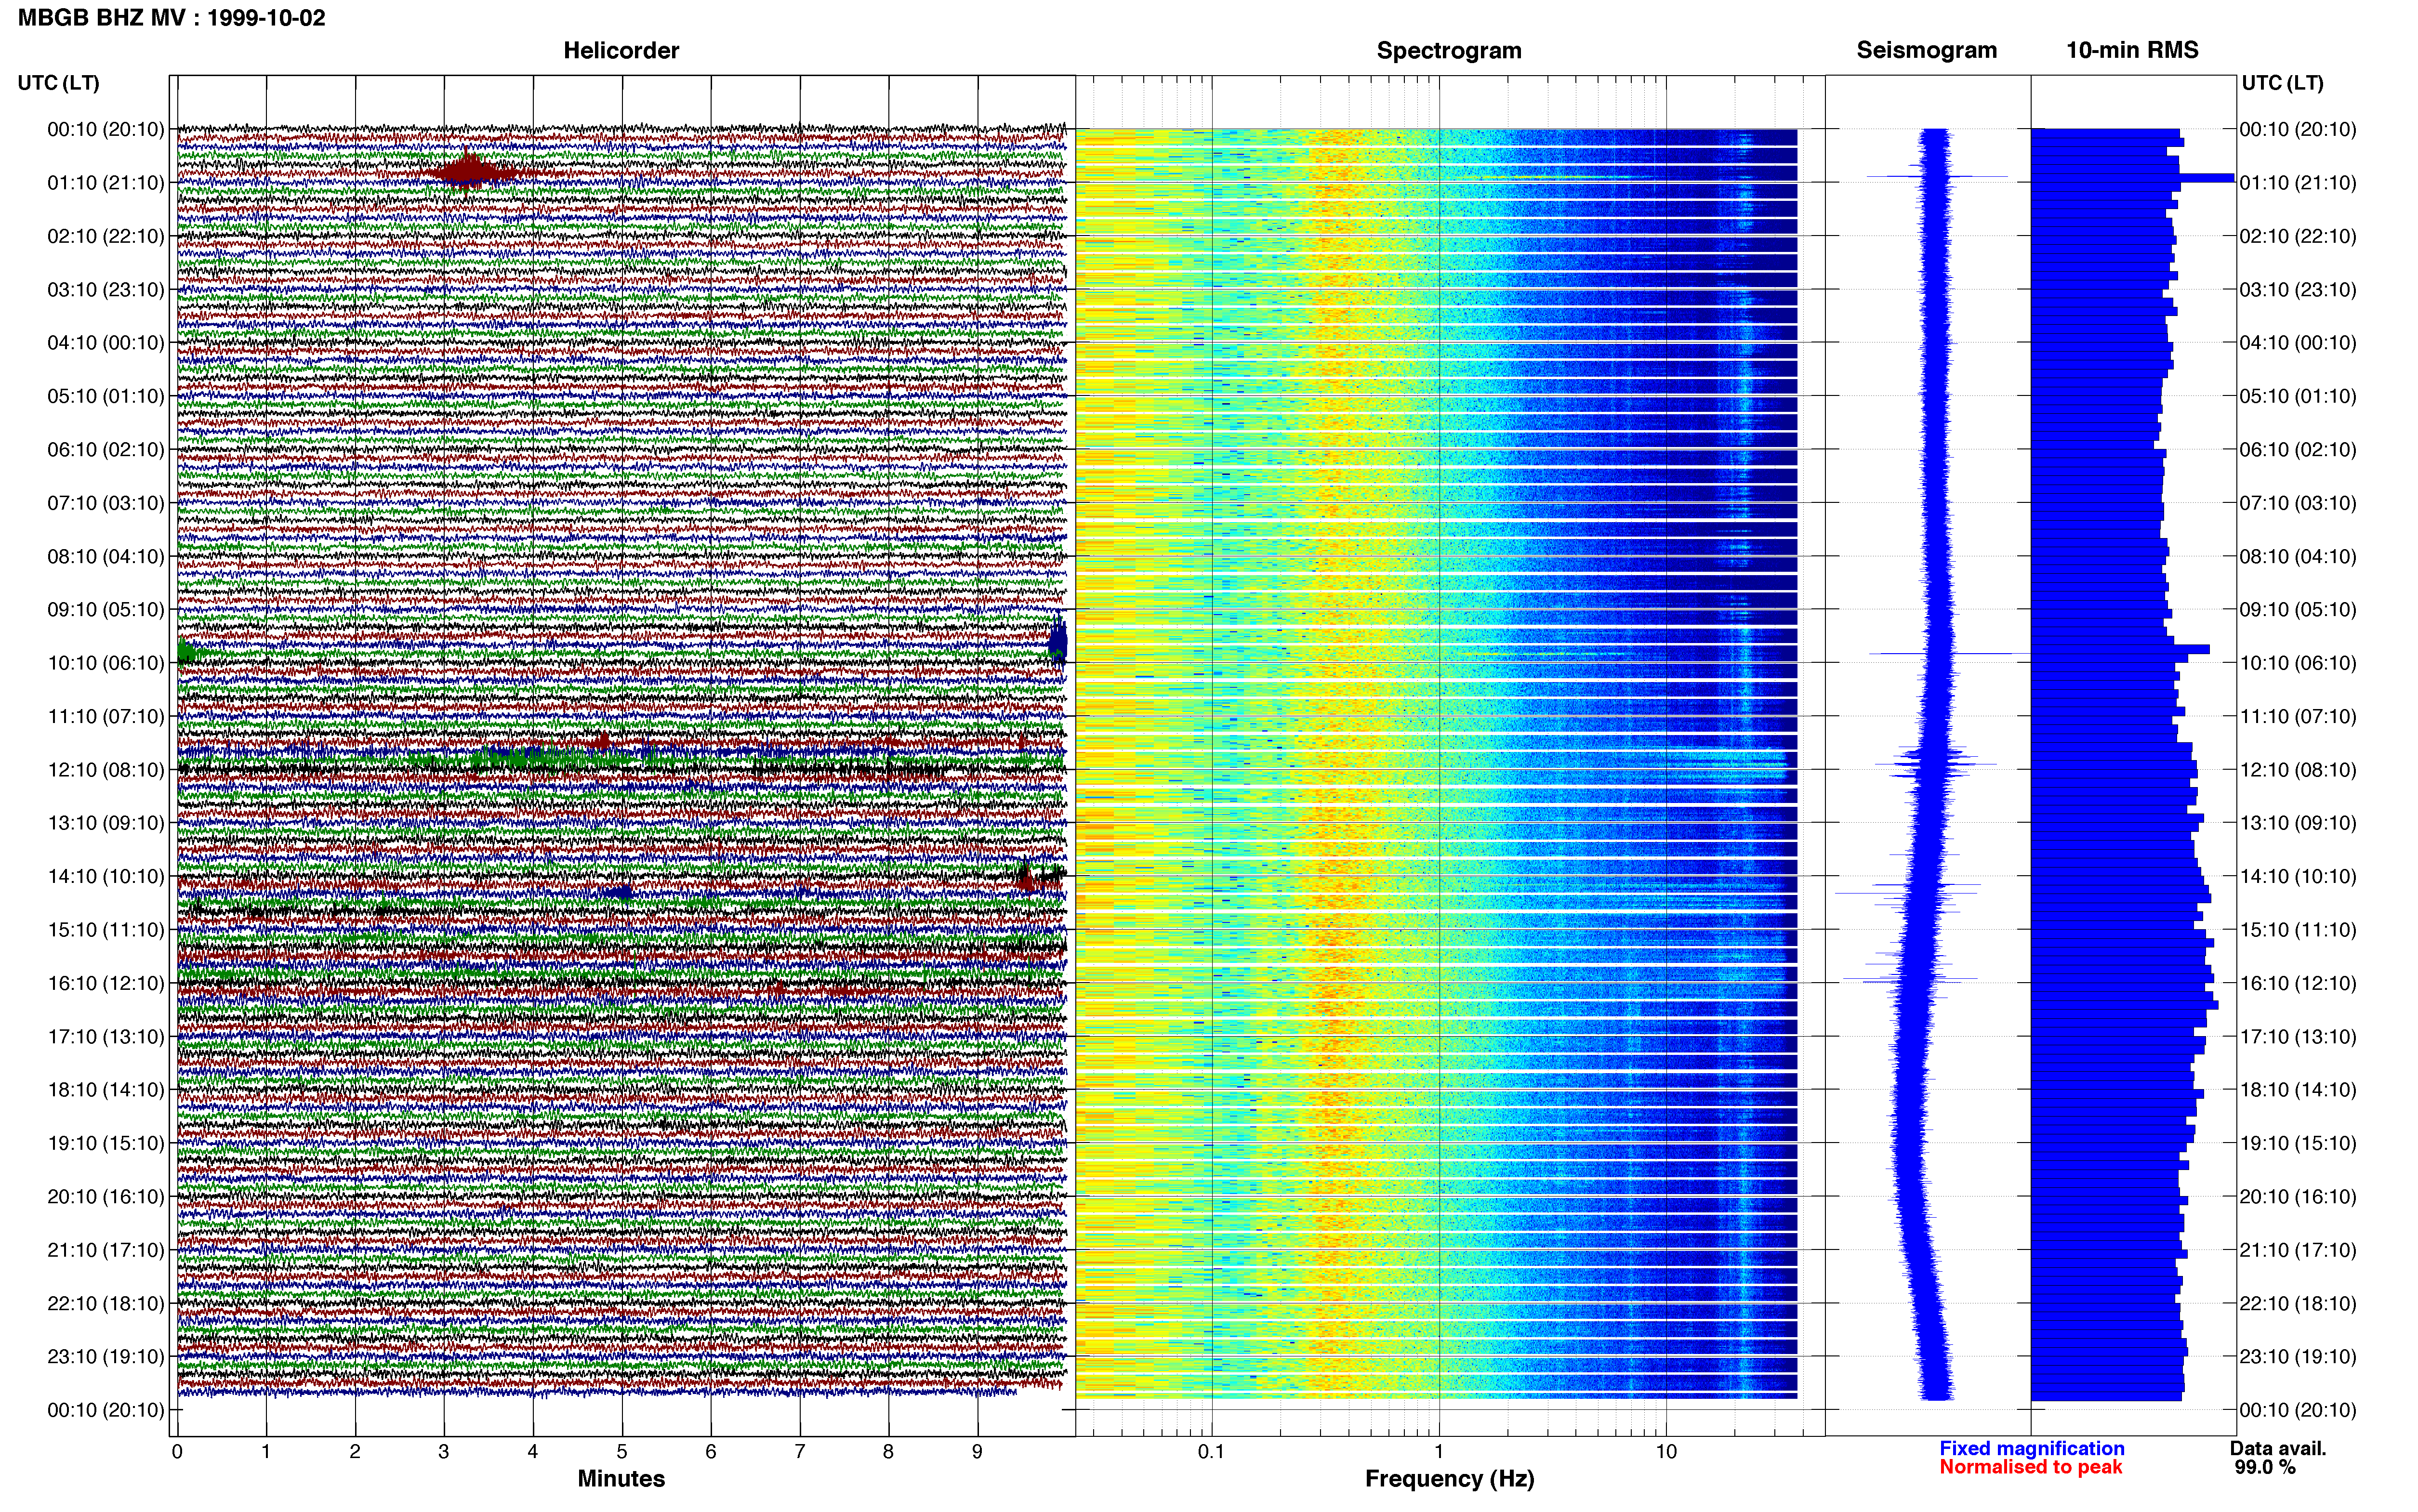The image size is (2418, 1512).
Task: Click the right time label 02:10 (22:10)
Action: [x=2298, y=236]
